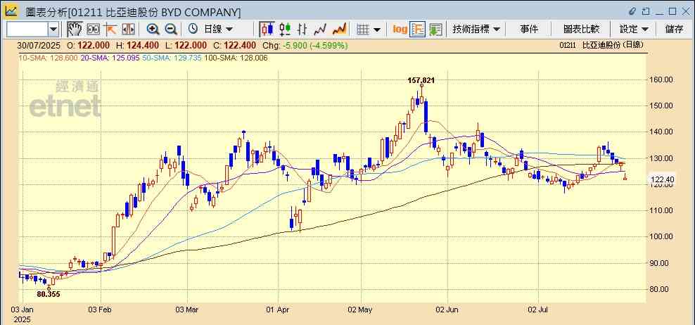Switch to line chart type
Screen dimensions: 695x325
point(320,30)
